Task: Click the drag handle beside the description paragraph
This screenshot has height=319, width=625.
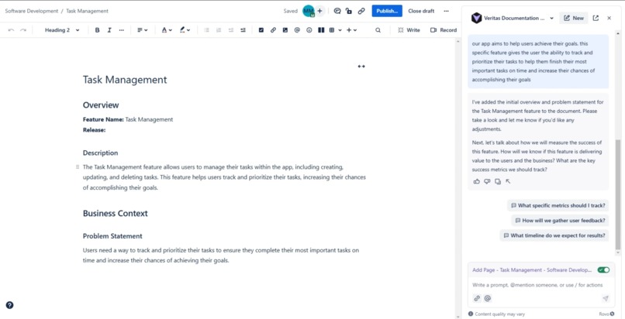Action: [78, 167]
